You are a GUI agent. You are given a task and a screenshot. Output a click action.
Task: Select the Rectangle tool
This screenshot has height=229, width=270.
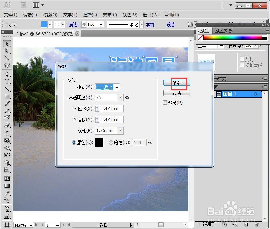pyautogui.click(x=7, y=96)
